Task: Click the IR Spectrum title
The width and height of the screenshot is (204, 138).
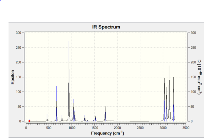Action: coord(106,27)
